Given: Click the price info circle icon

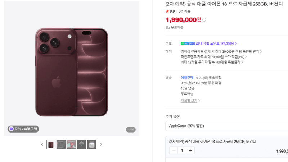Looking at the screenshot, I should pos(204,20).
